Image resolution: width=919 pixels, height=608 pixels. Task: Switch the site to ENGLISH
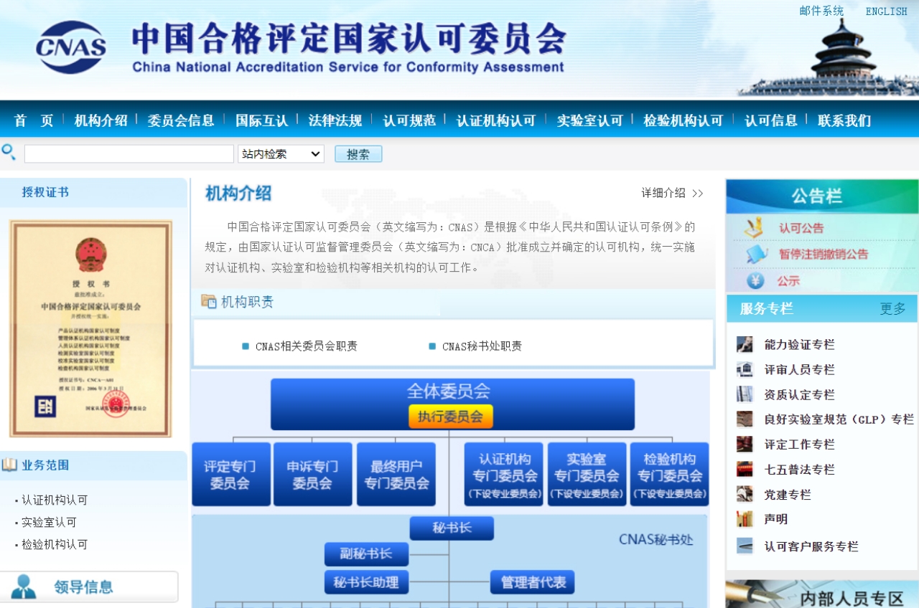(886, 11)
